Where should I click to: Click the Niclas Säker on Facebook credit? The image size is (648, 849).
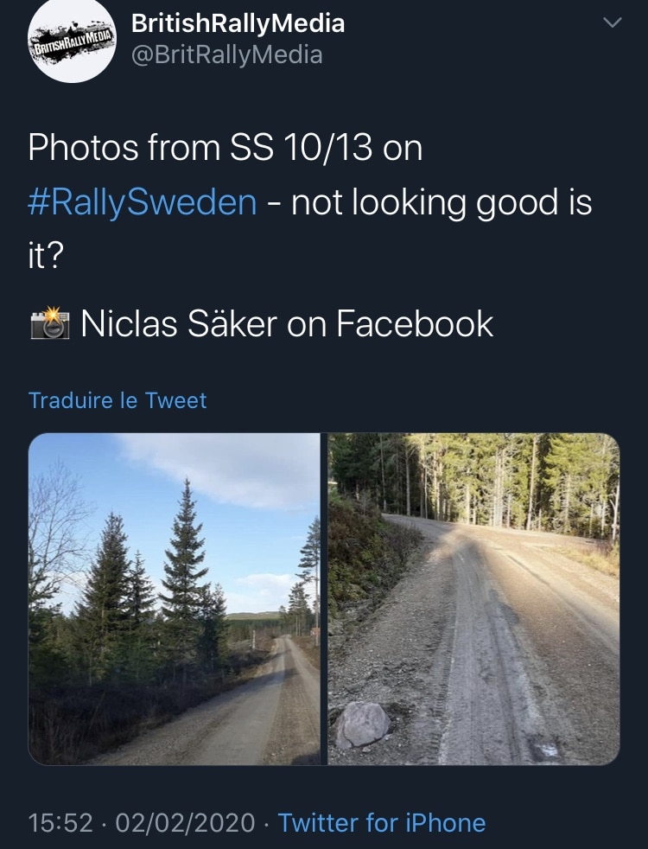(x=287, y=324)
